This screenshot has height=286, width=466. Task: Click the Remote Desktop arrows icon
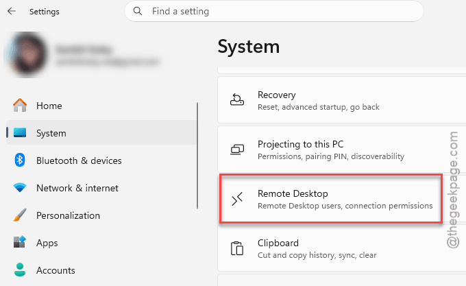tap(237, 199)
